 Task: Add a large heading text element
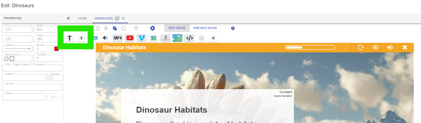[69, 38]
